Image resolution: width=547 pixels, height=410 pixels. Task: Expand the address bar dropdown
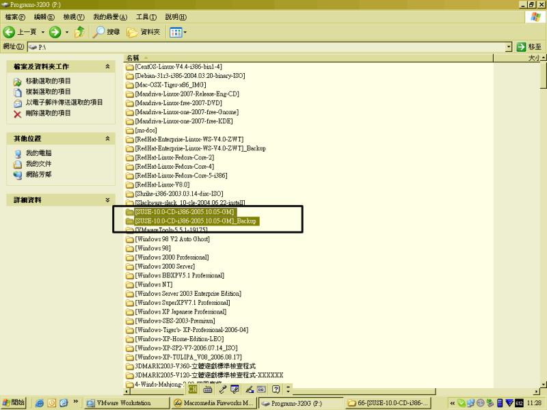tap(509, 46)
